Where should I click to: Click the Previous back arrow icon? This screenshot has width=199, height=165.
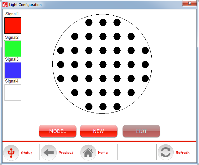(x=49, y=152)
